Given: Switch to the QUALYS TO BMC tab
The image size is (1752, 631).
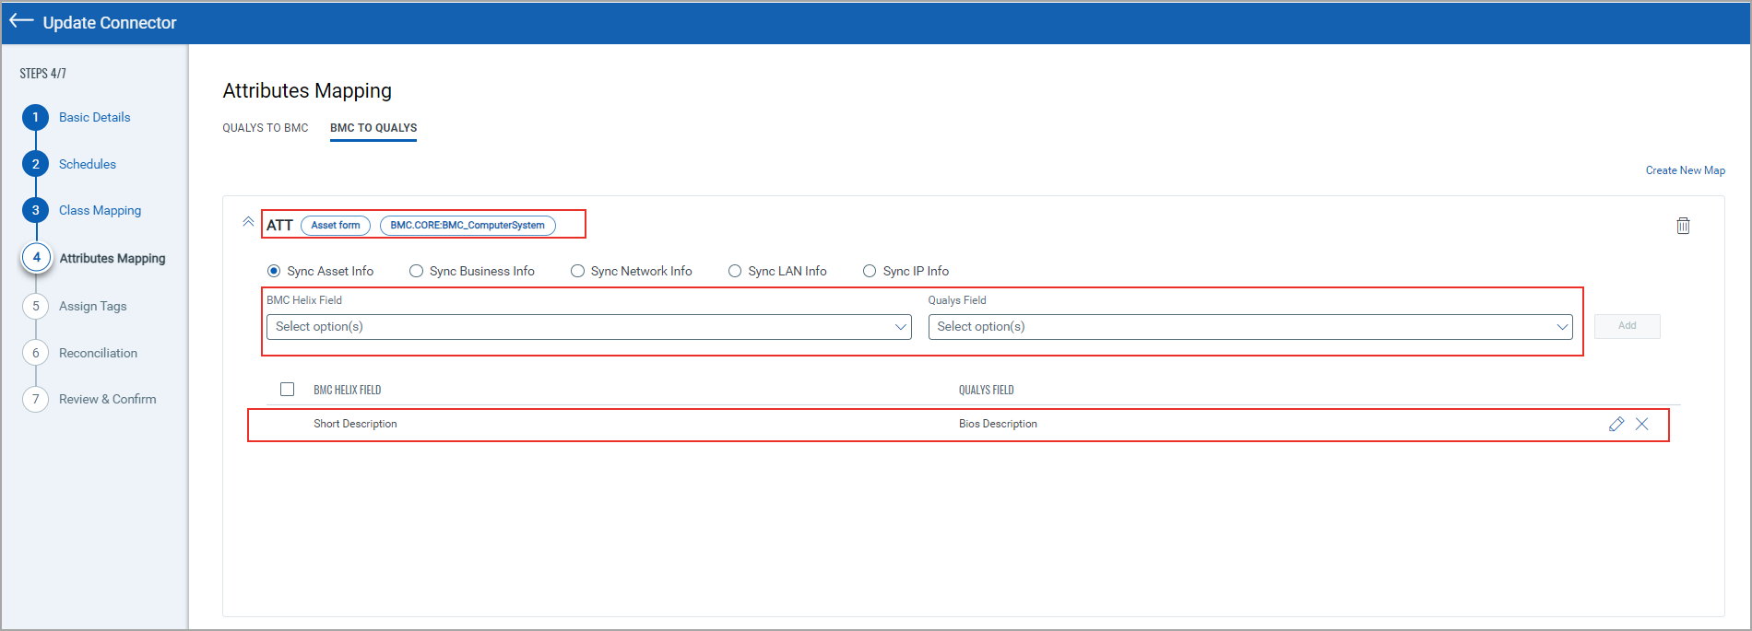Looking at the screenshot, I should pyautogui.click(x=266, y=128).
